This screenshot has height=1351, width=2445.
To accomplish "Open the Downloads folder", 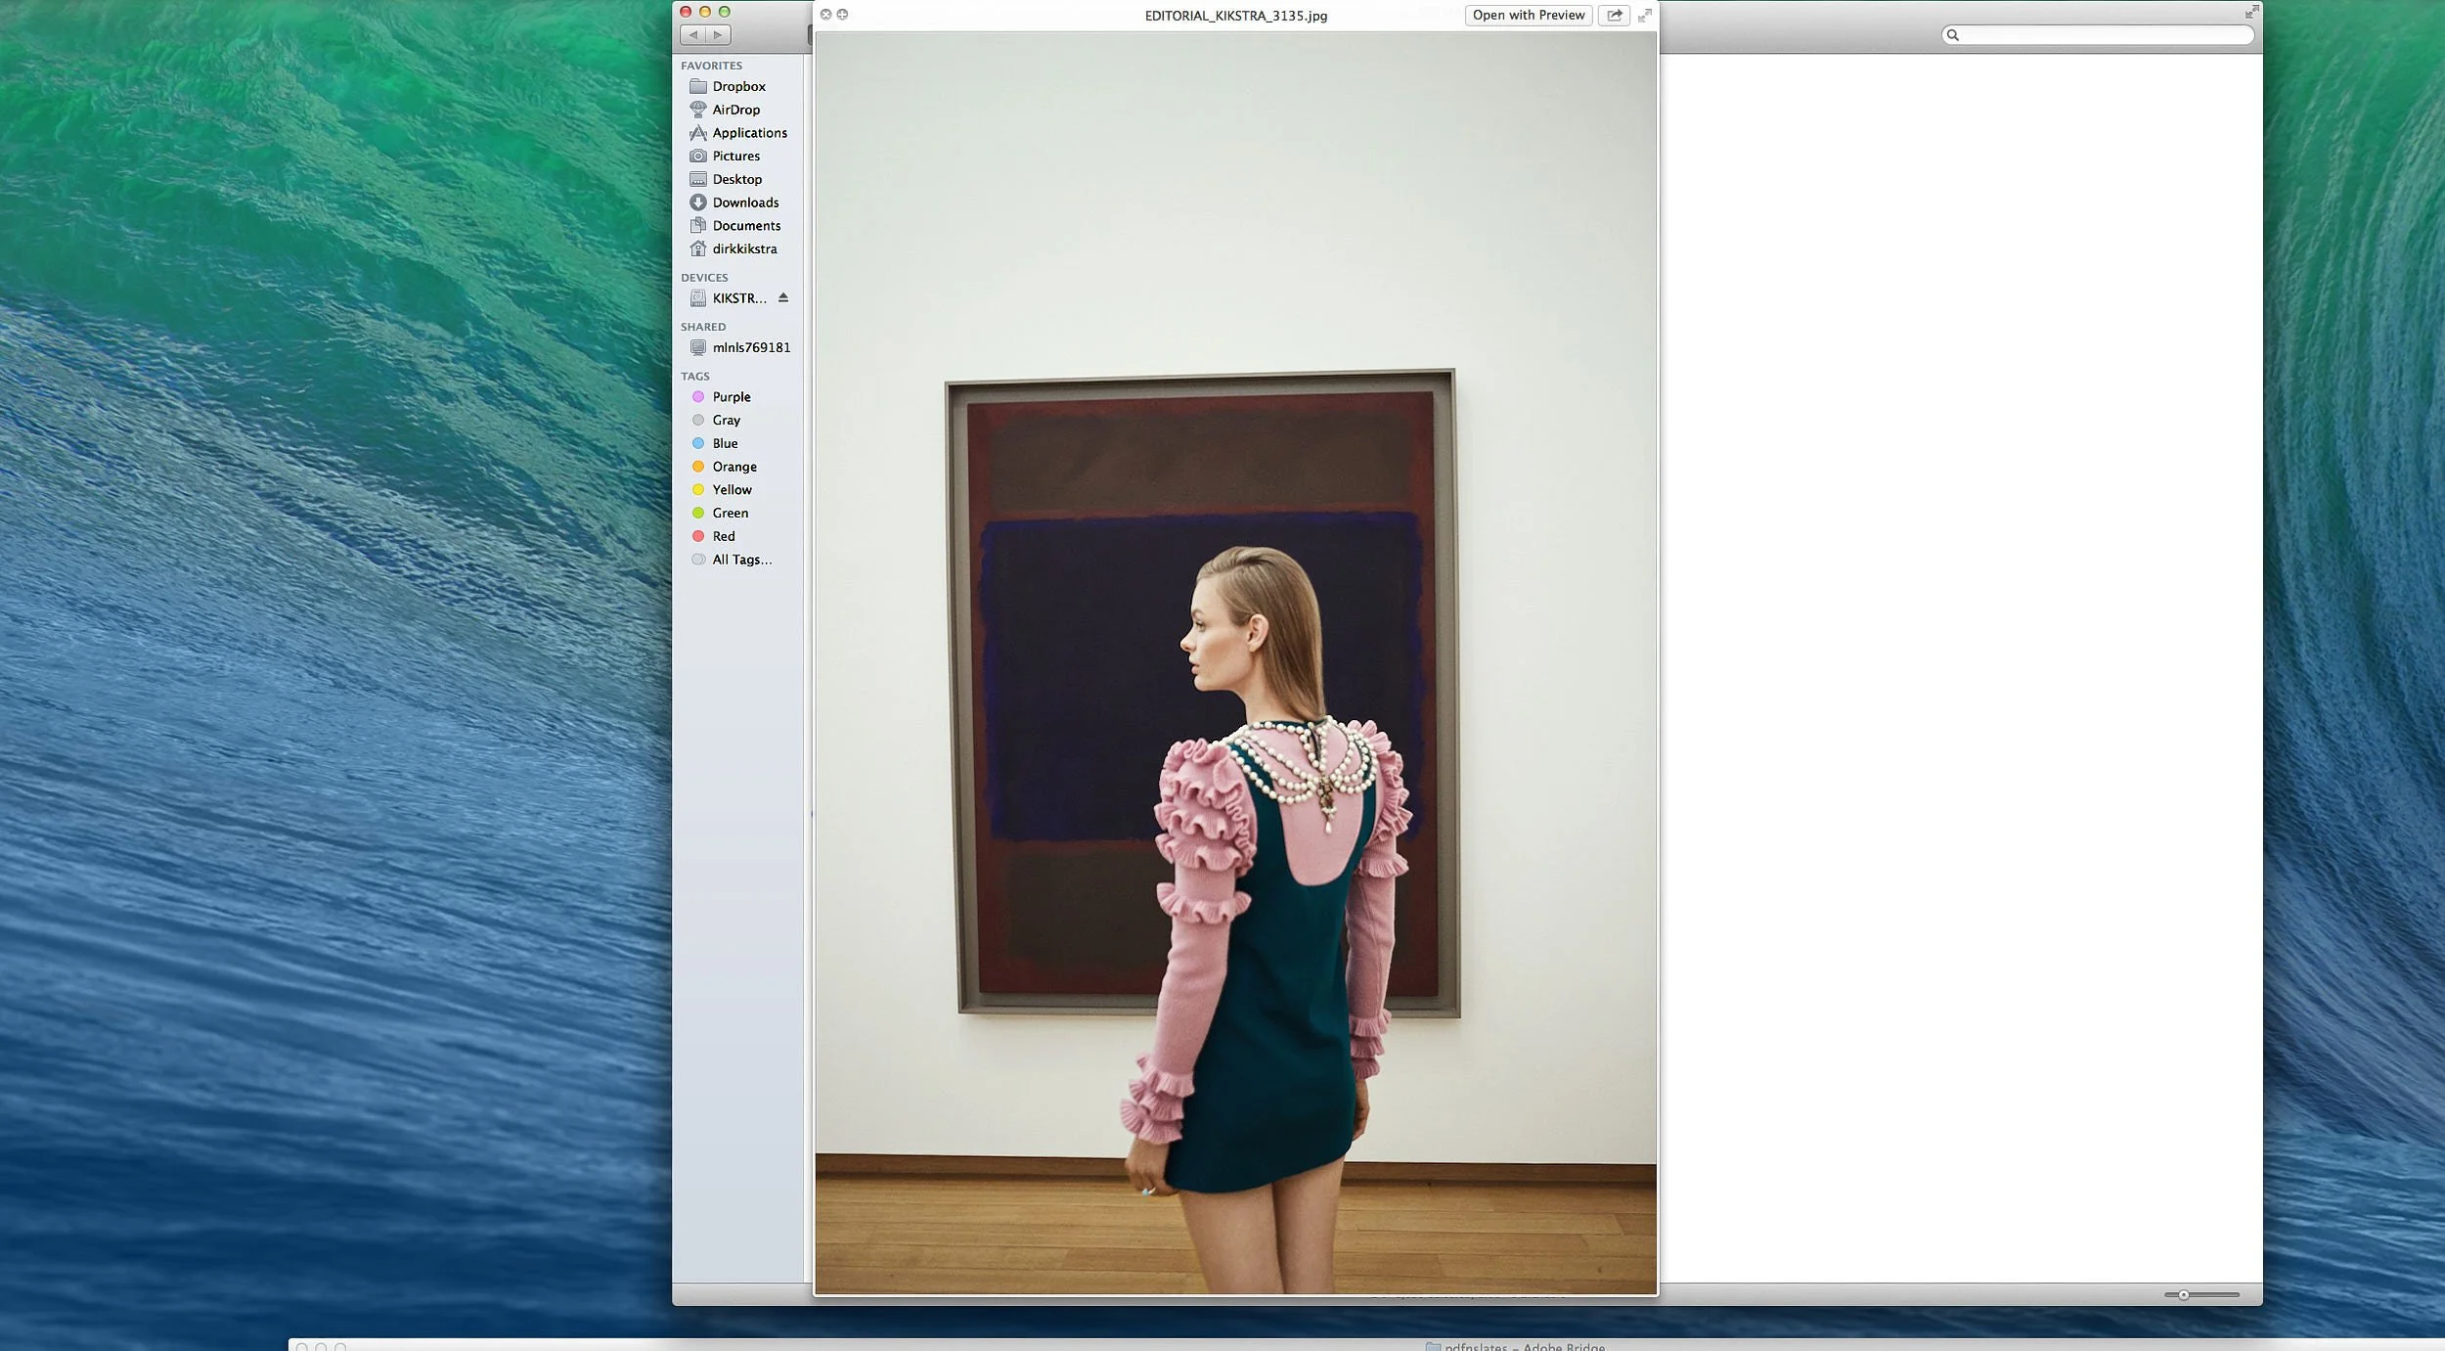I will point(746,203).
